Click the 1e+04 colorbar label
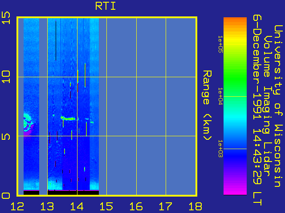 (220, 96)
